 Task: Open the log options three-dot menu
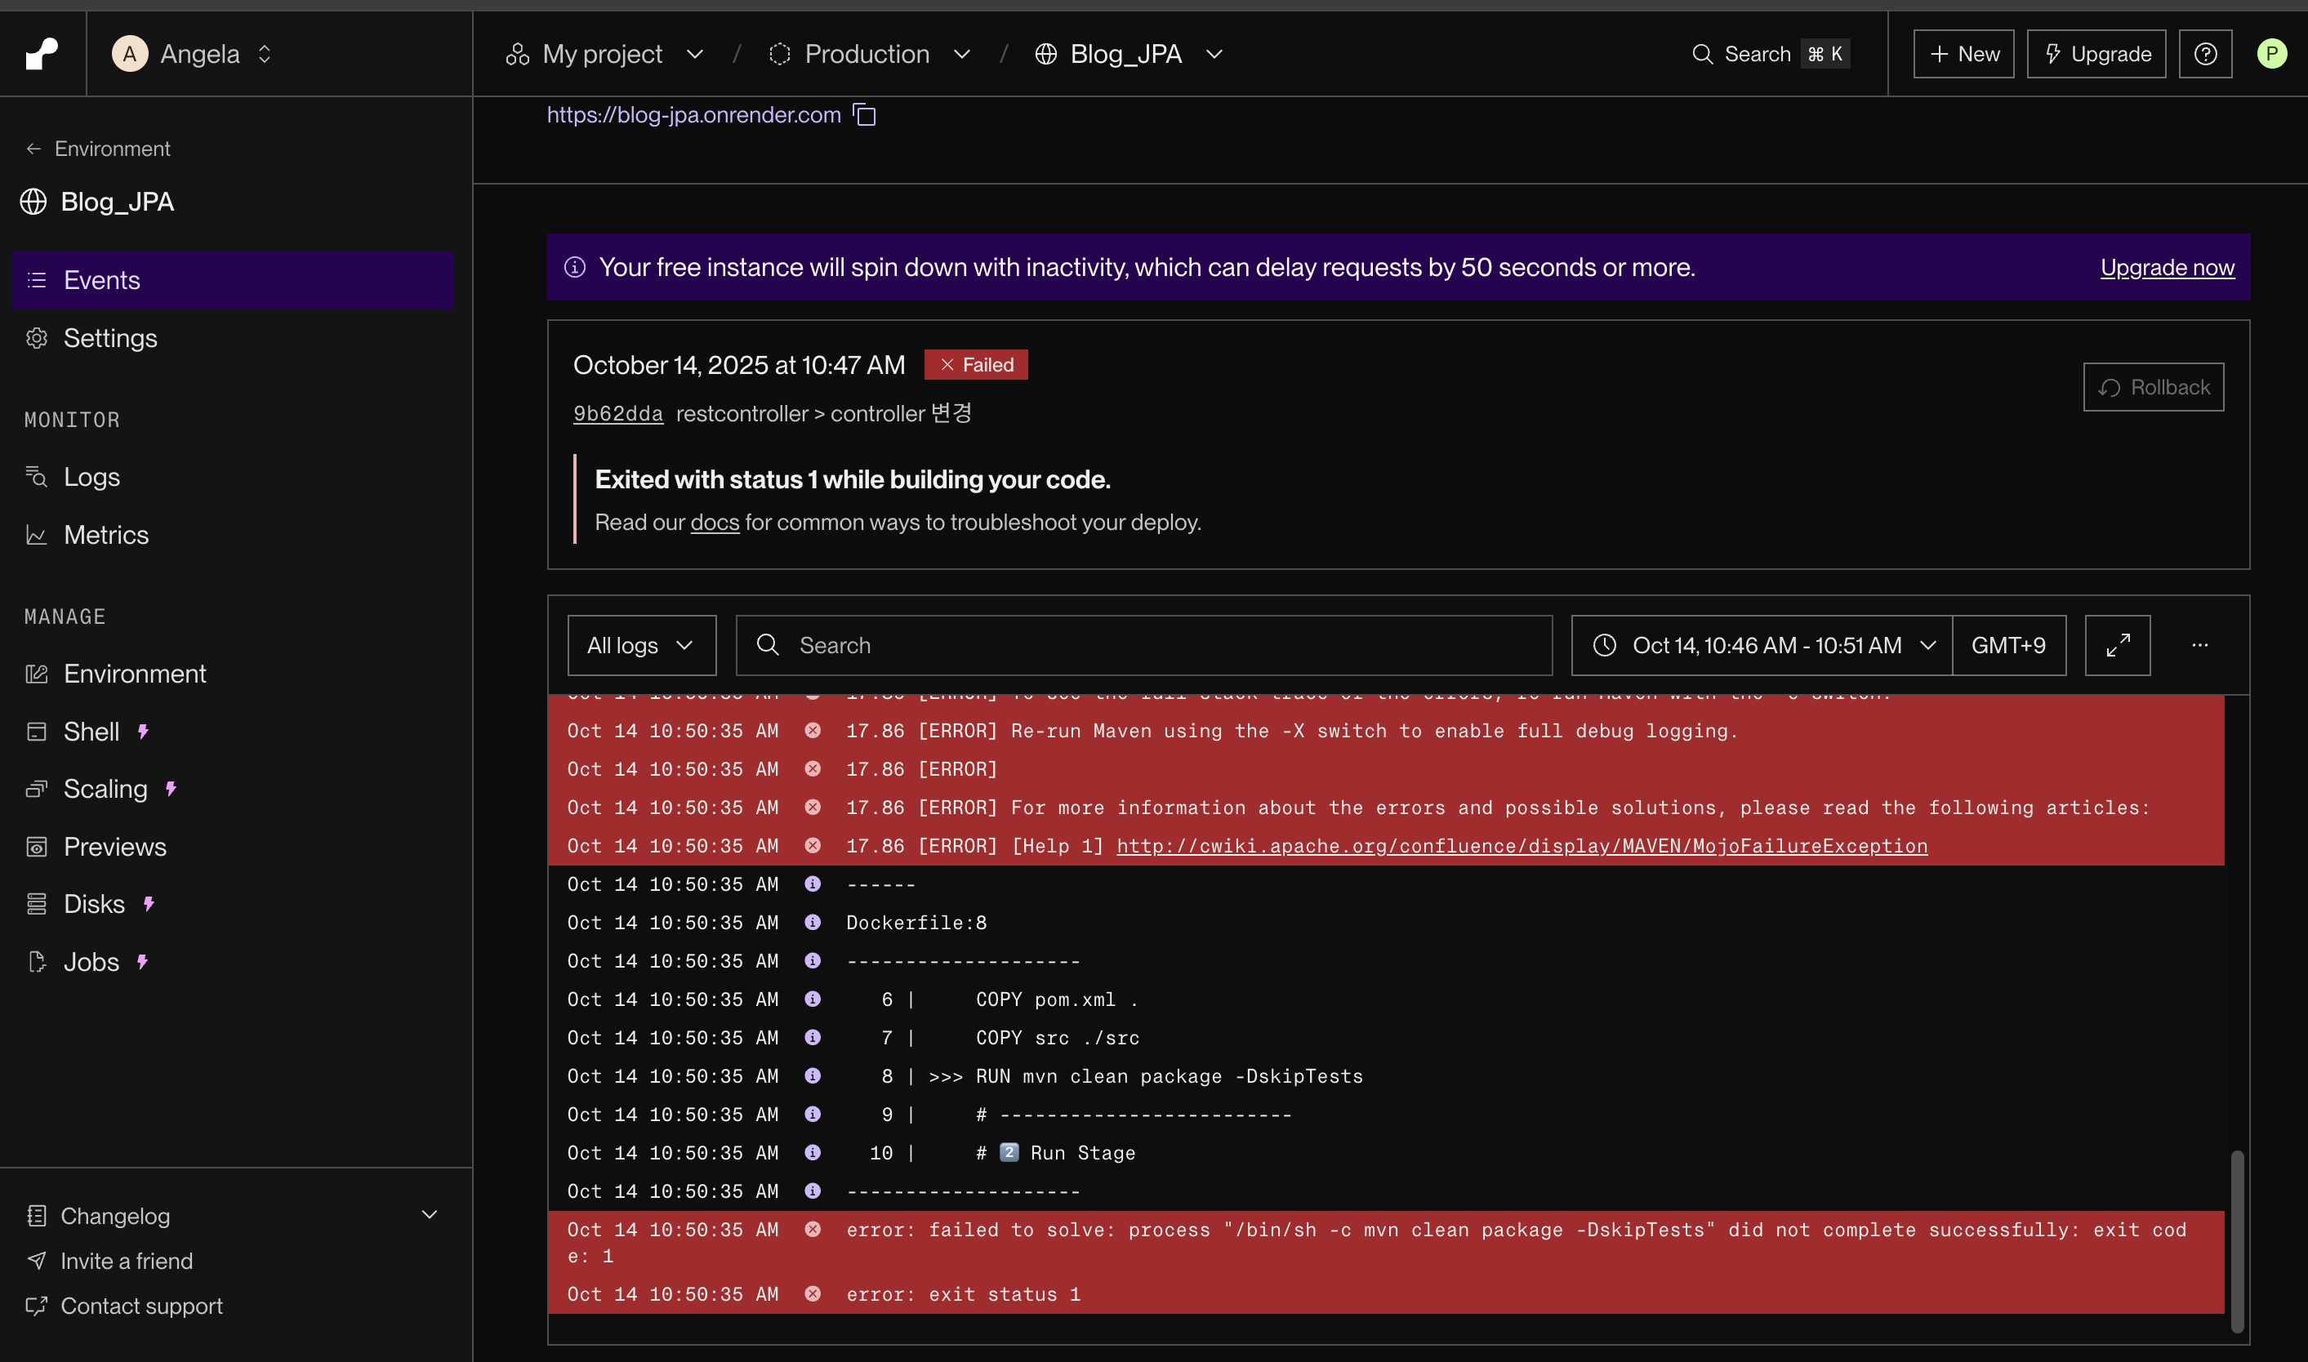coord(2199,645)
